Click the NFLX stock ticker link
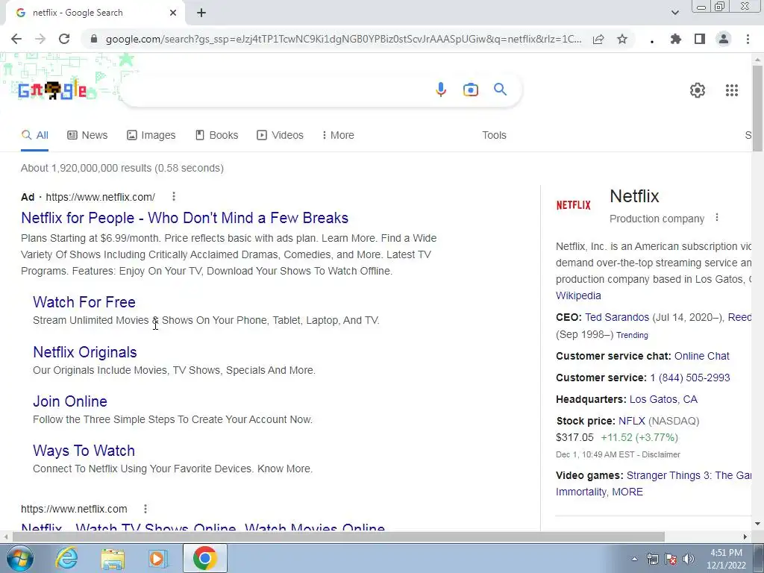The height and width of the screenshot is (573, 764). point(631,421)
